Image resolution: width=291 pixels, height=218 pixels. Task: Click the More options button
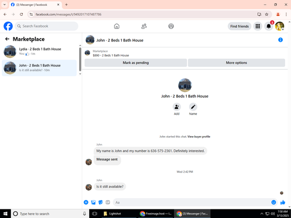tap(236, 63)
